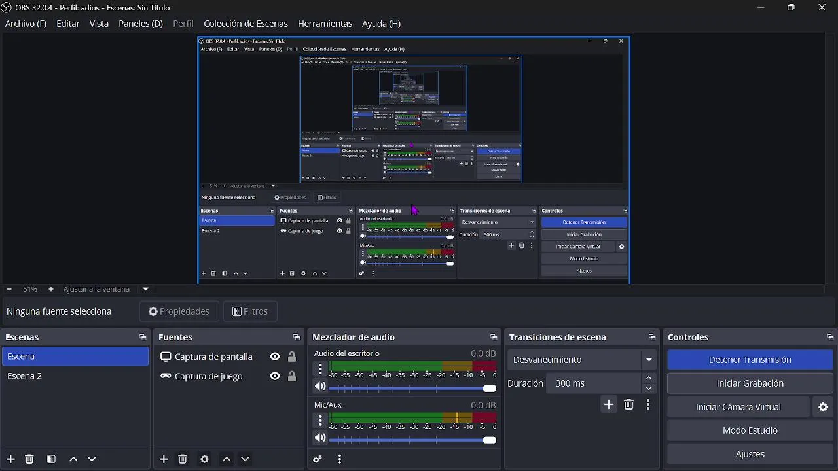
Task: Open the Herramientas menu
Action: (x=325, y=24)
